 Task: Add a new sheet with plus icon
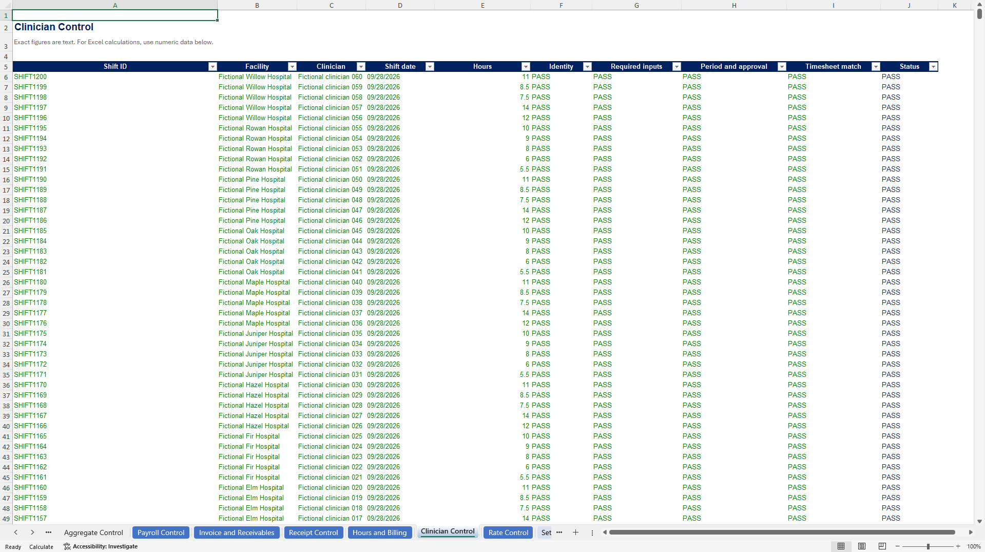pyautogui.click(x=575, y=532)
